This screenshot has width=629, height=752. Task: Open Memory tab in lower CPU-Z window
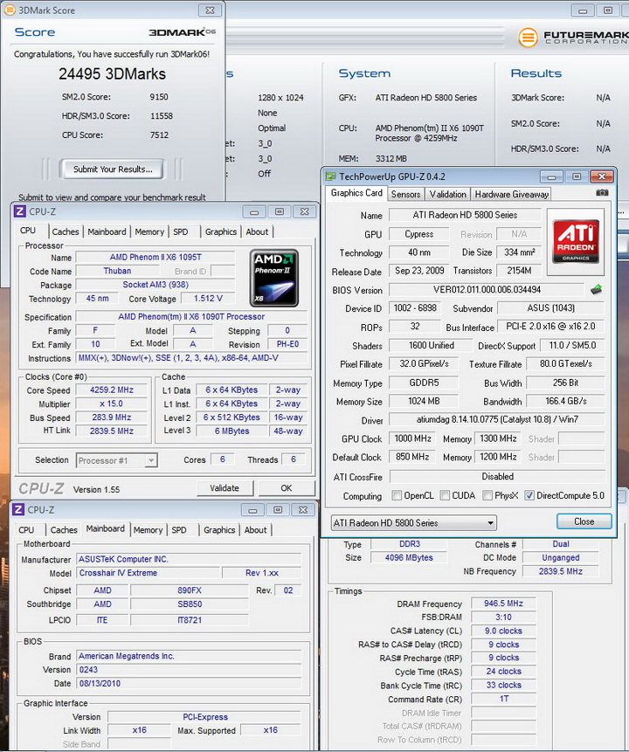tap(148, 530)
